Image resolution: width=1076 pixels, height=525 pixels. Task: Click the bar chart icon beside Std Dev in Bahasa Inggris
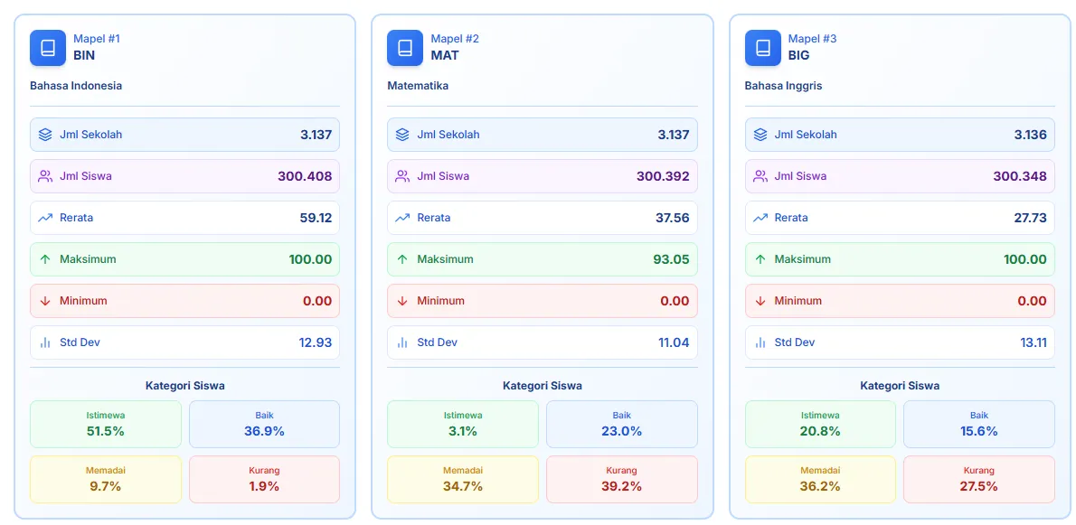click(760, 342)
